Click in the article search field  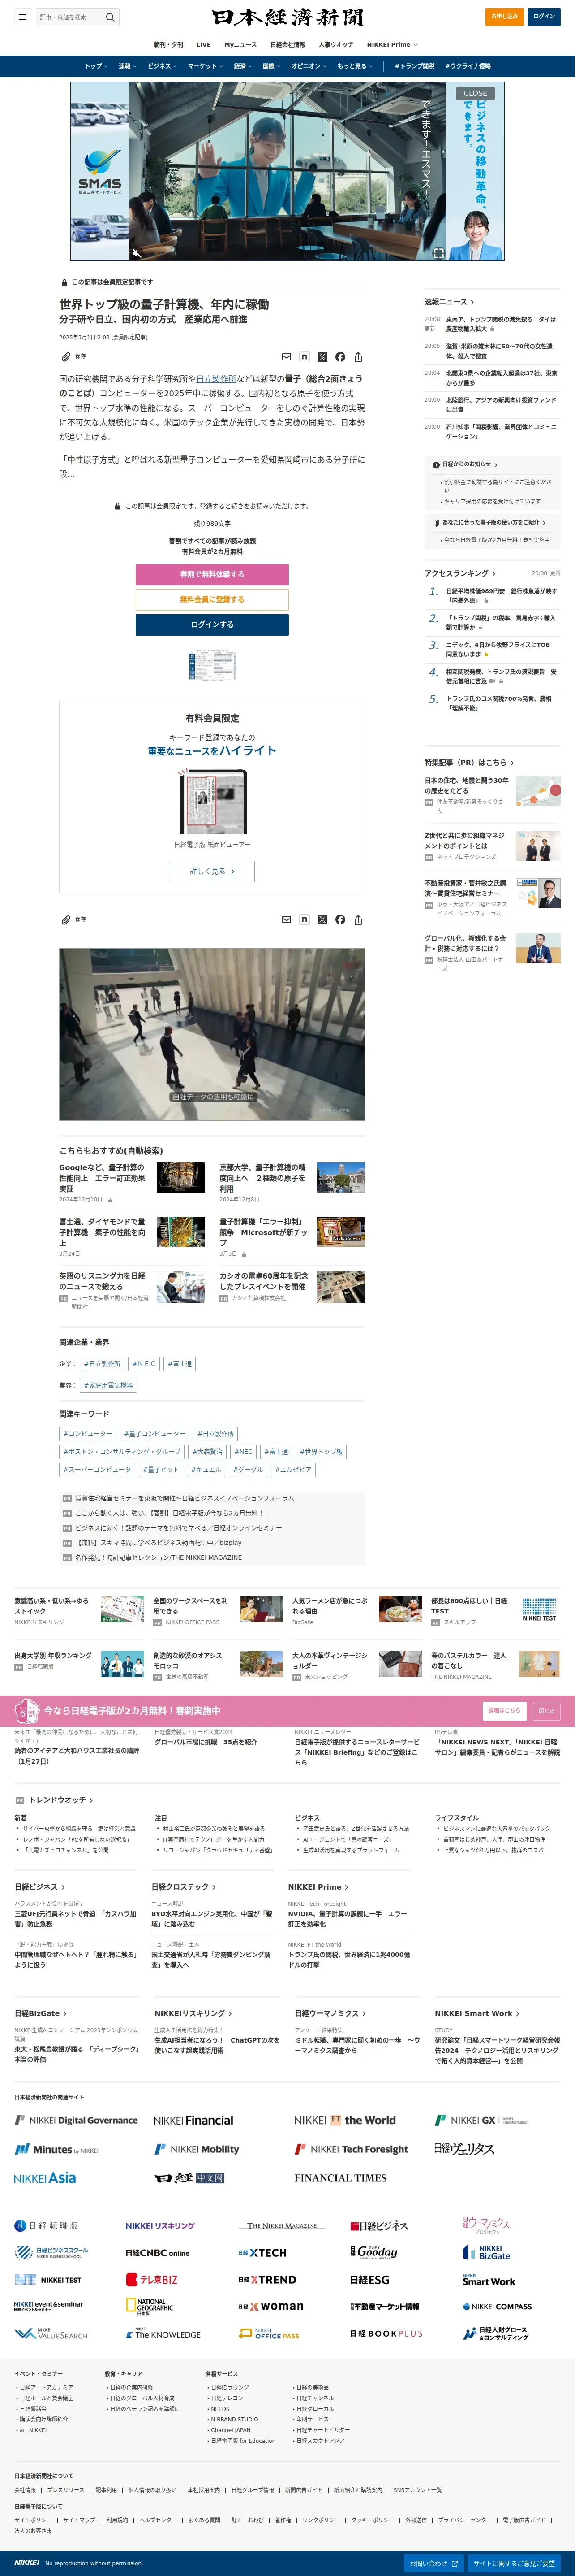[69, 17]
